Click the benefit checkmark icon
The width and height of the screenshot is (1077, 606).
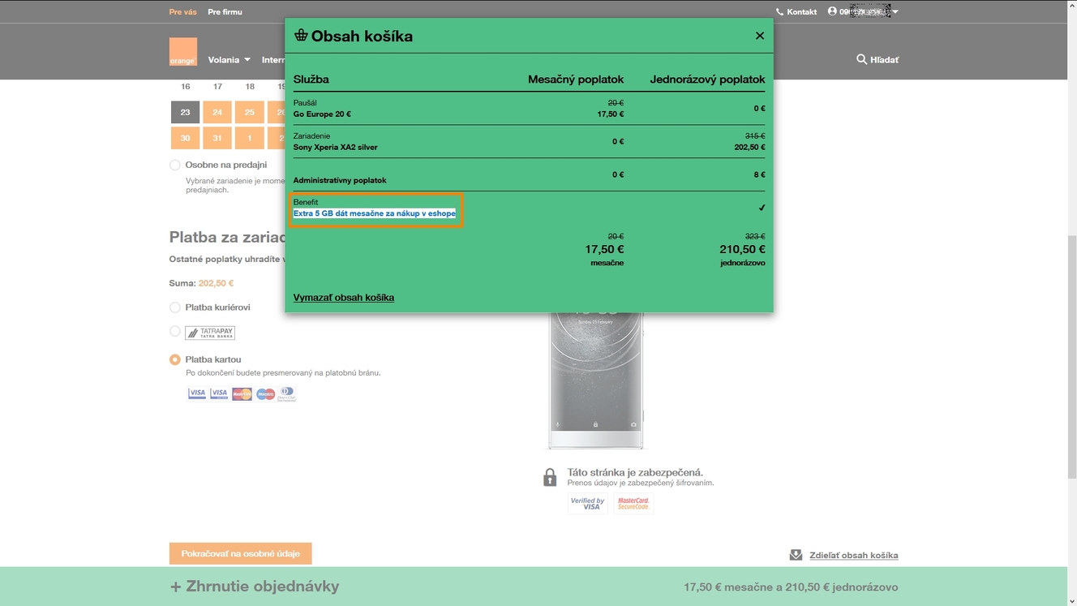coord(762,208)
